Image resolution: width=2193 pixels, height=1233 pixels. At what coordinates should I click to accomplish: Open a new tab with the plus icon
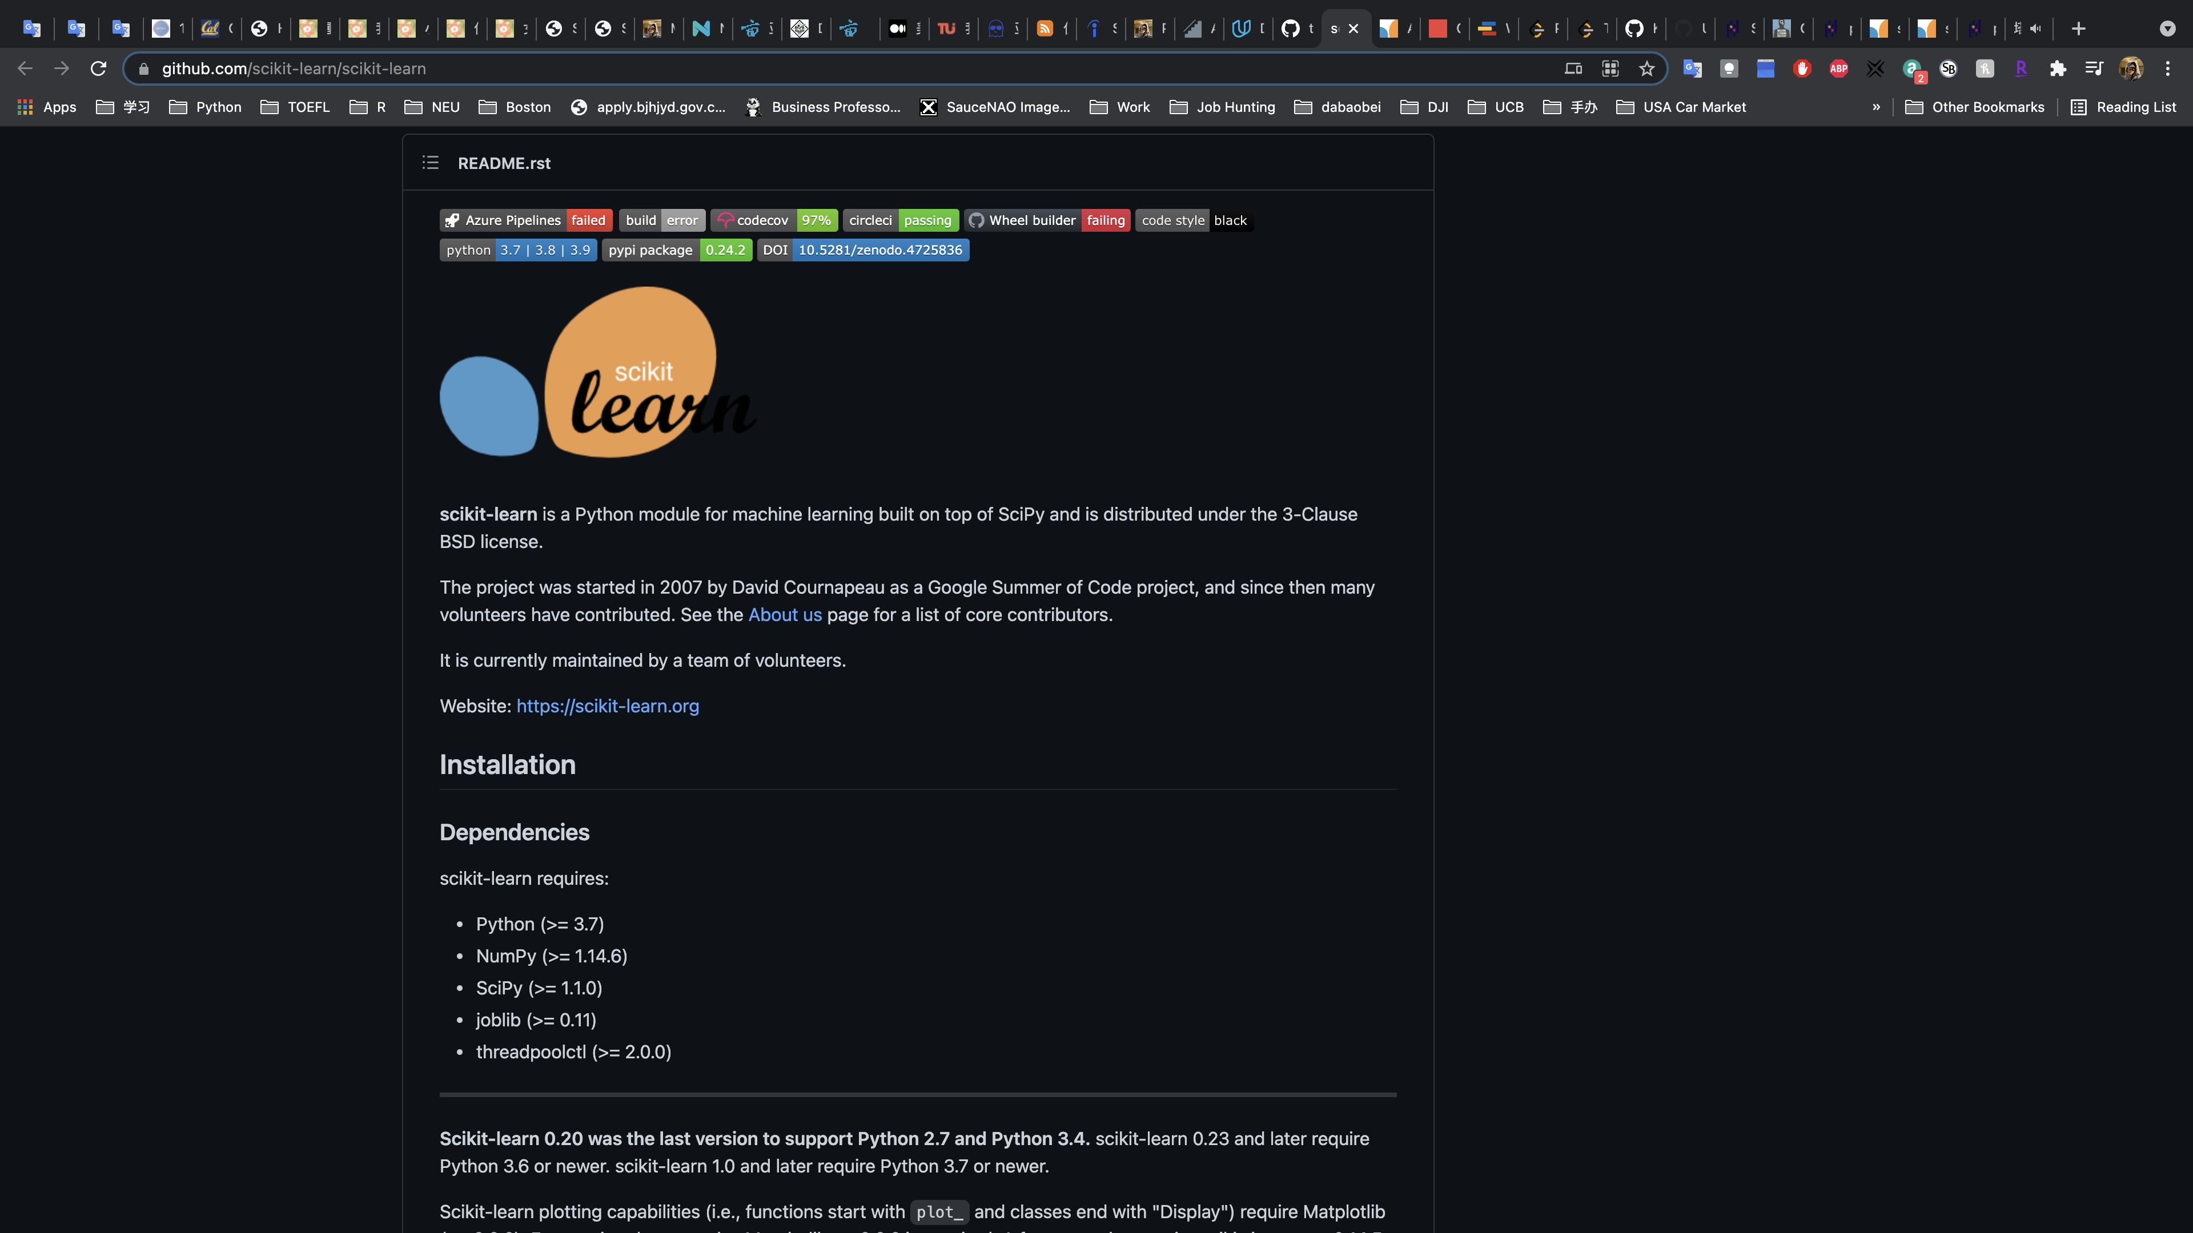2078,28
